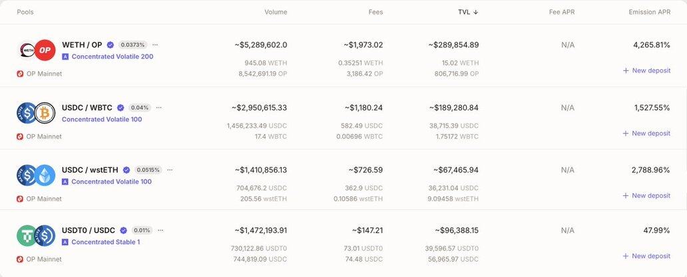Screen dimensions: 687x277
Task: Click the plus icon for the USDC / wstETH New deposit
Action: [625, 196]
